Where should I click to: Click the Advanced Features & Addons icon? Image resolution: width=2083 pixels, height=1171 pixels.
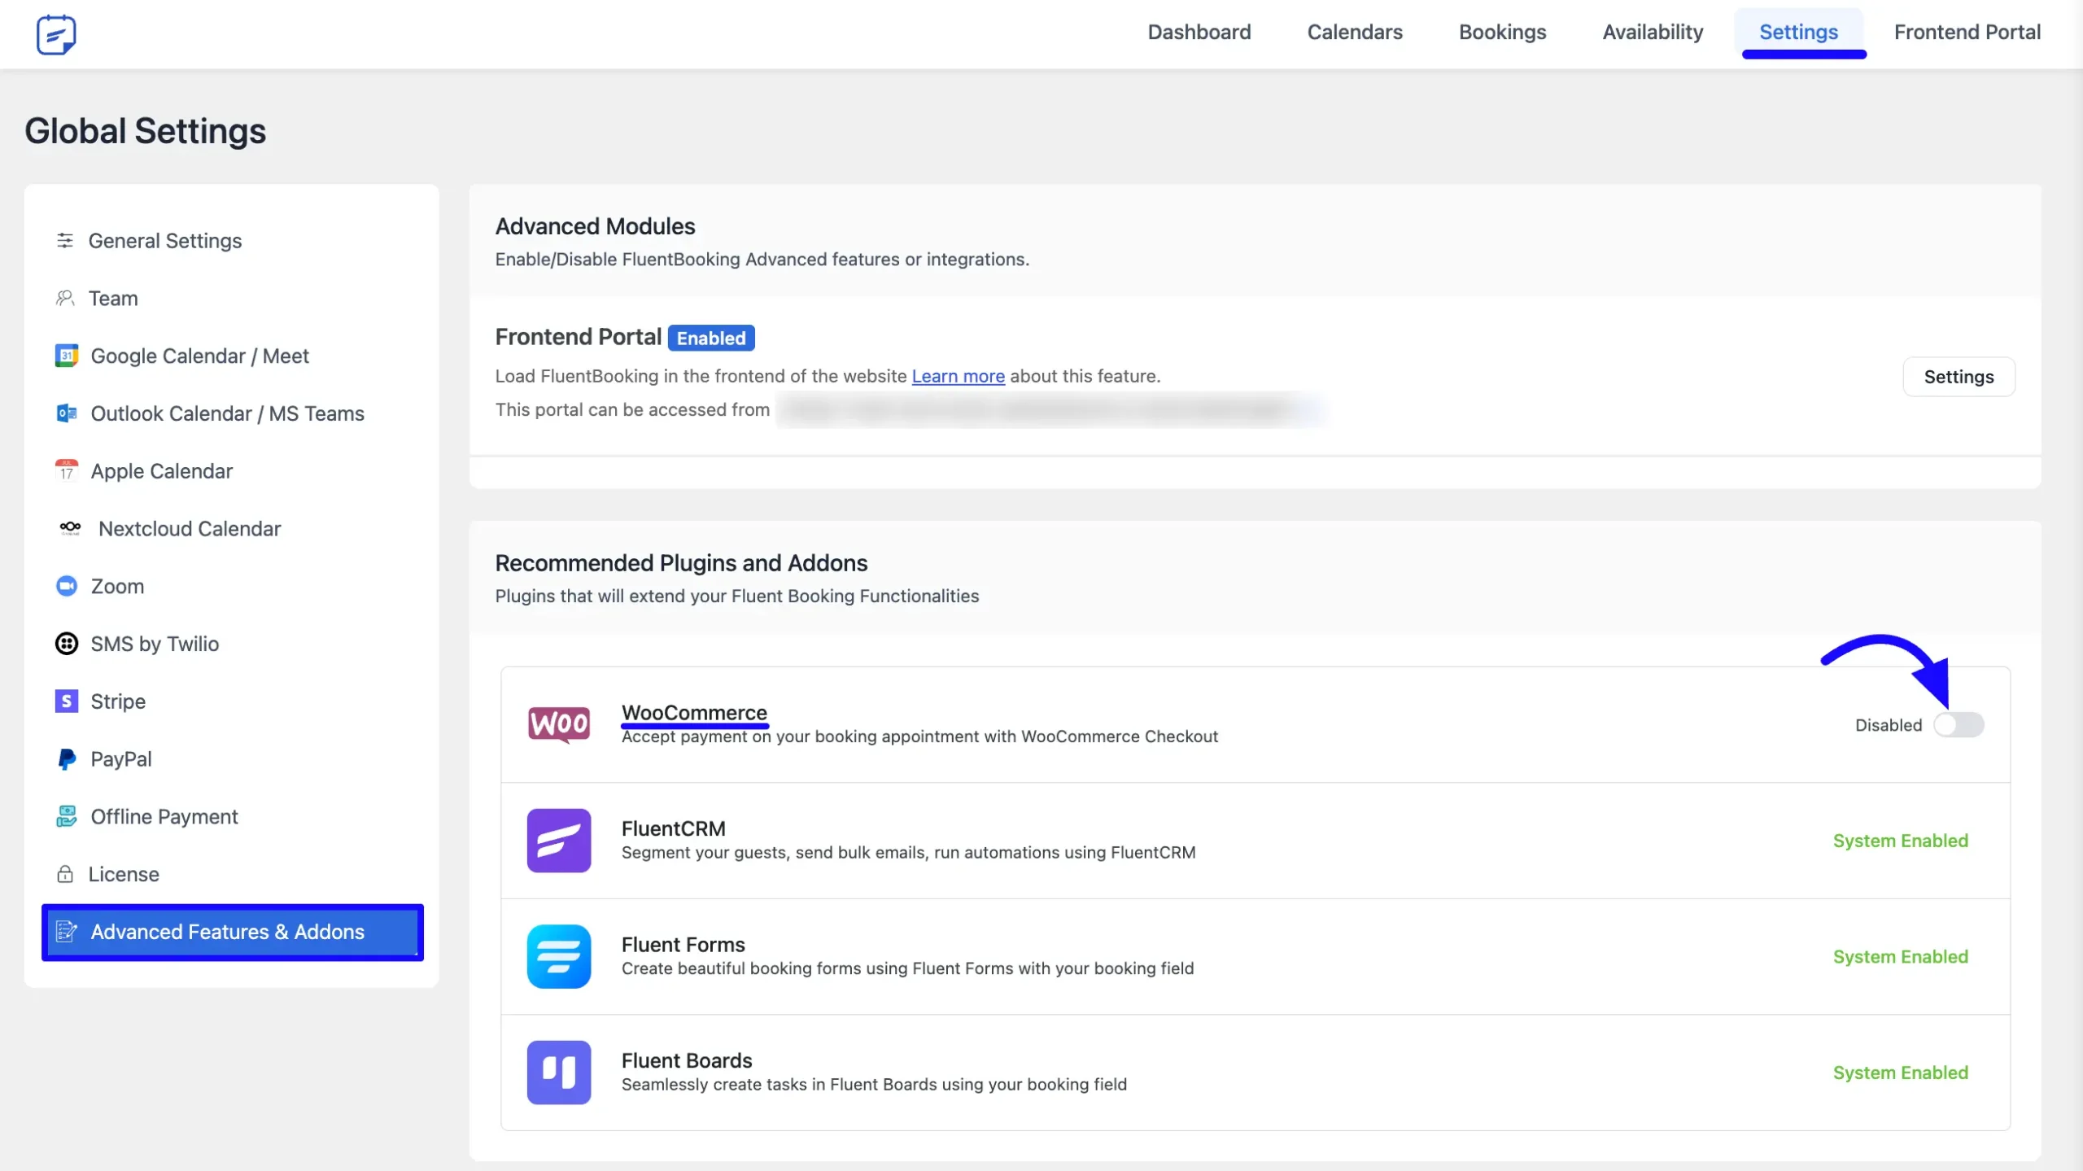(x=67, y=932)
